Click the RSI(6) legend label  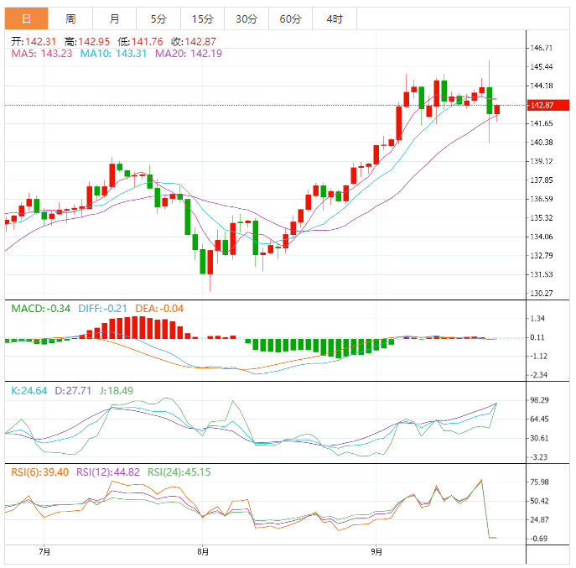(x=39, y=472)
